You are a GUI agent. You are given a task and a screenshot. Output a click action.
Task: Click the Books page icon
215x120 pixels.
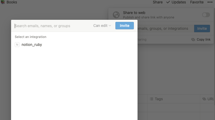[3, 2]
